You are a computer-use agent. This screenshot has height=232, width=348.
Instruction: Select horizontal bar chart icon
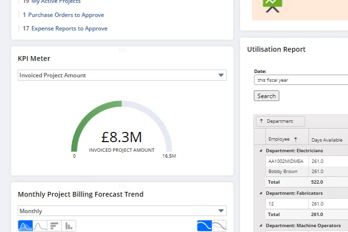click(54, 226)
